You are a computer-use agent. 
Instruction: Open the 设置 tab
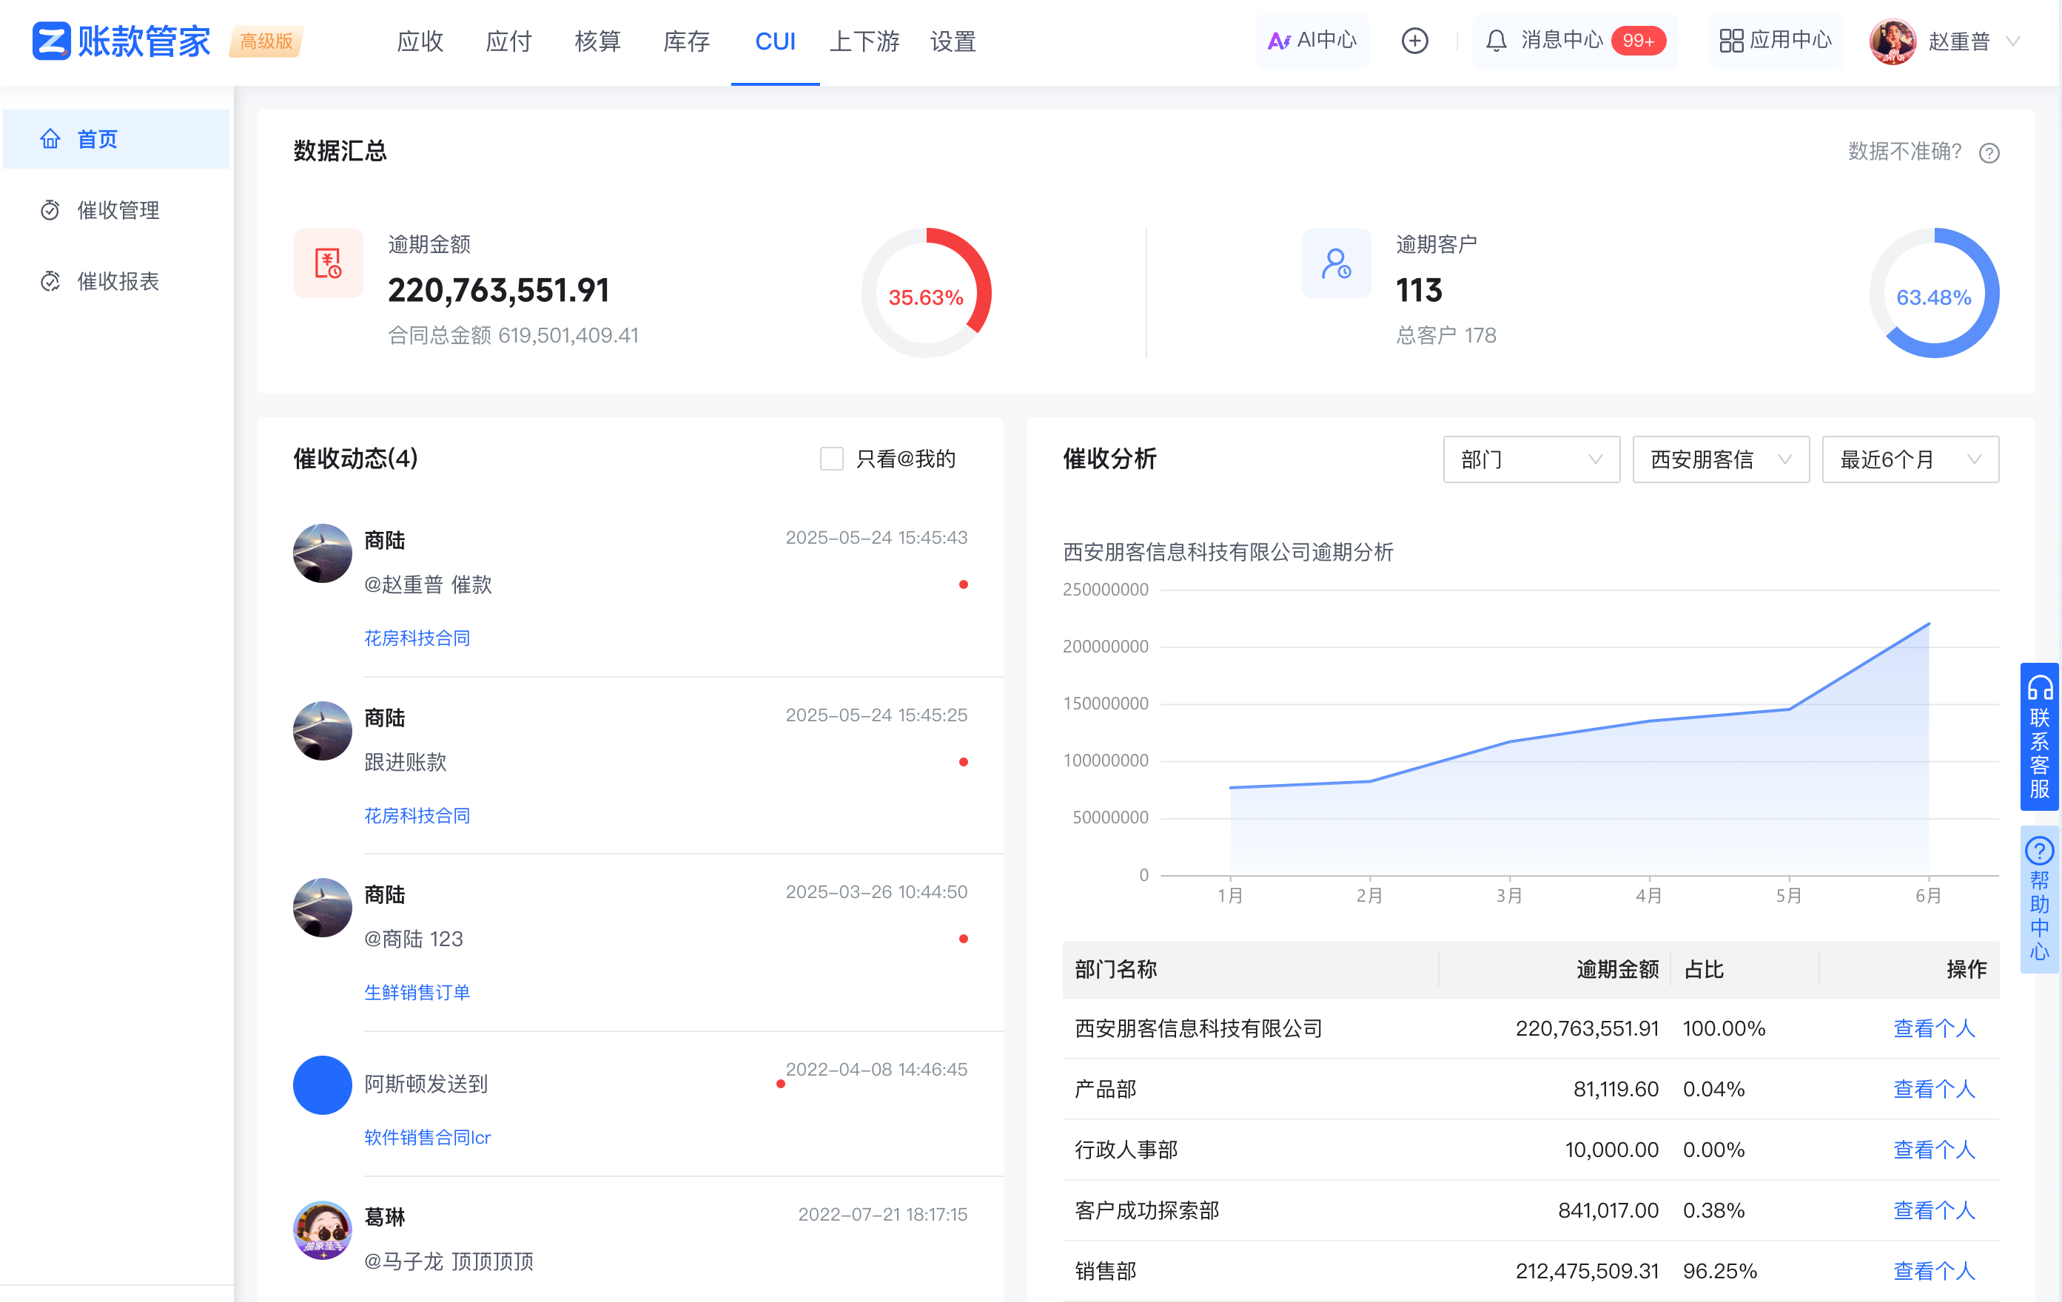click(953, 41)
